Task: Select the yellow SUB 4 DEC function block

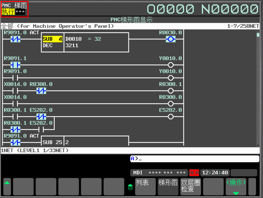Action: [52, 39]
